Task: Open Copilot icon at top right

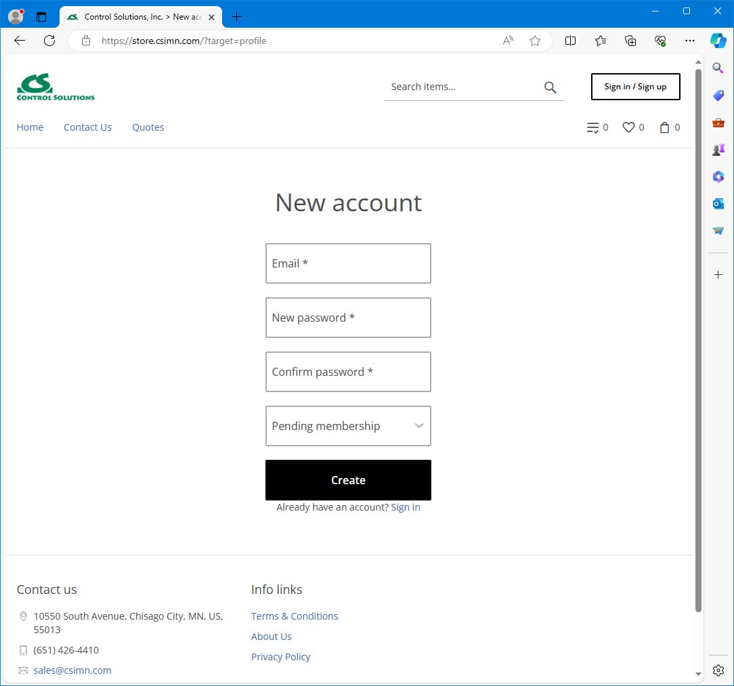Action: pos(718,41)
